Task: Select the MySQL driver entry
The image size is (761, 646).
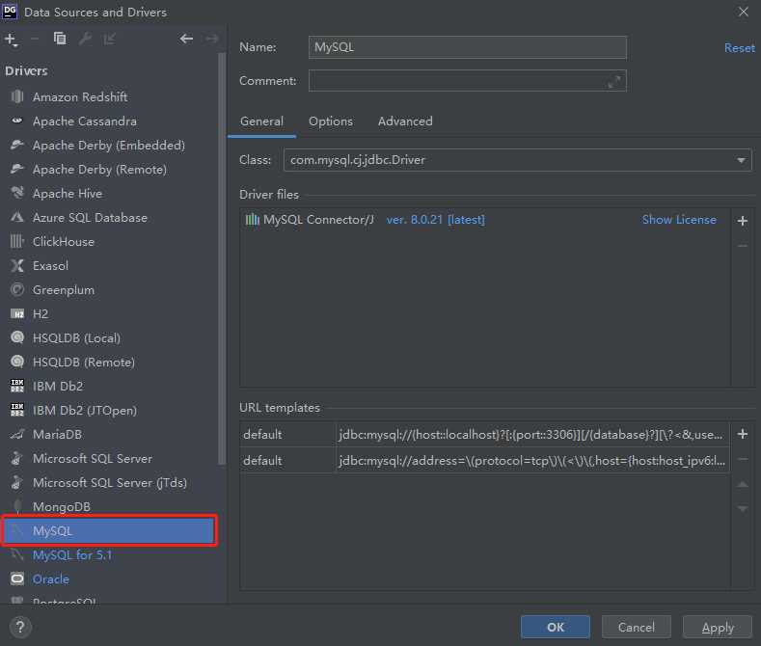Action: (109, 531)
